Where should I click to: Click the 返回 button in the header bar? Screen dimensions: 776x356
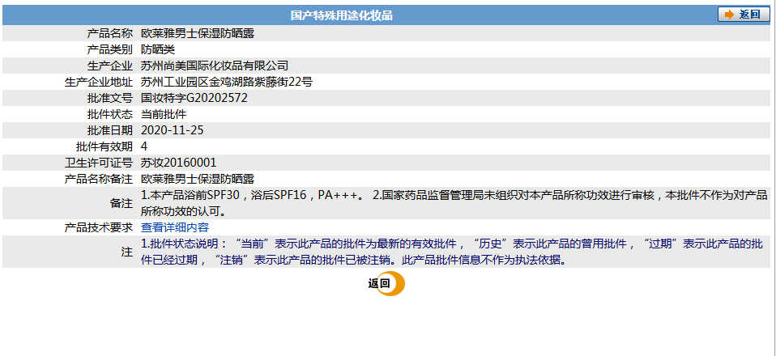coord(744,15)
